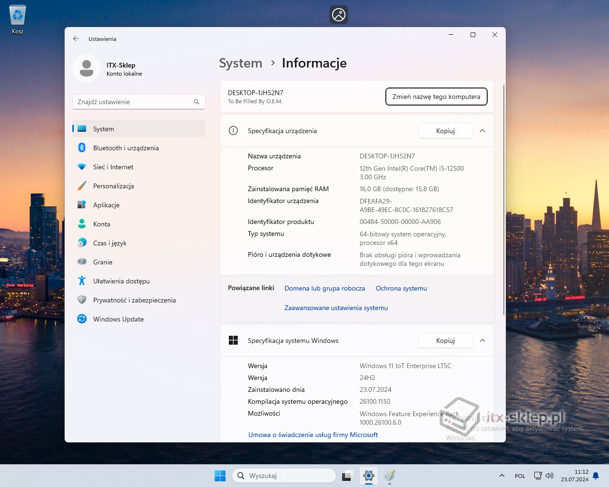Open the notification bell icon

(x=596, y=476)
